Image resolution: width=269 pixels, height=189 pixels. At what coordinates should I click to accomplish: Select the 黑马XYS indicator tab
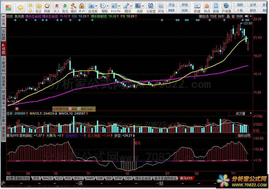186,178
